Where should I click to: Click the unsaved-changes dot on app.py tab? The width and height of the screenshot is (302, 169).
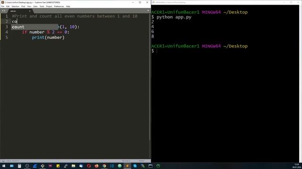pos(30,11)
